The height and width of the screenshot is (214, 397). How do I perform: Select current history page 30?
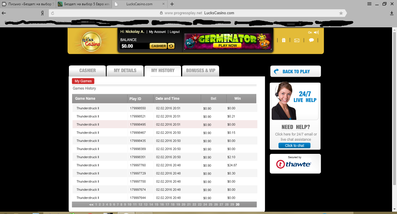tap(237, 205)
